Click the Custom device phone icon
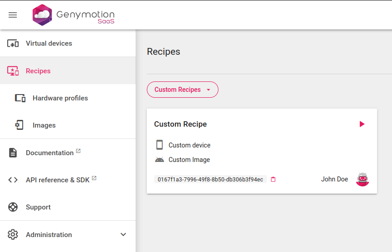The height and width of the screenshot is (252, 392). (x=160, y=145)
